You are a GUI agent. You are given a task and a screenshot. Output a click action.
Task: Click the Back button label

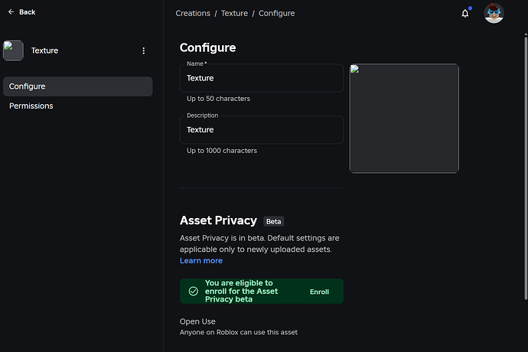point(28,12)
